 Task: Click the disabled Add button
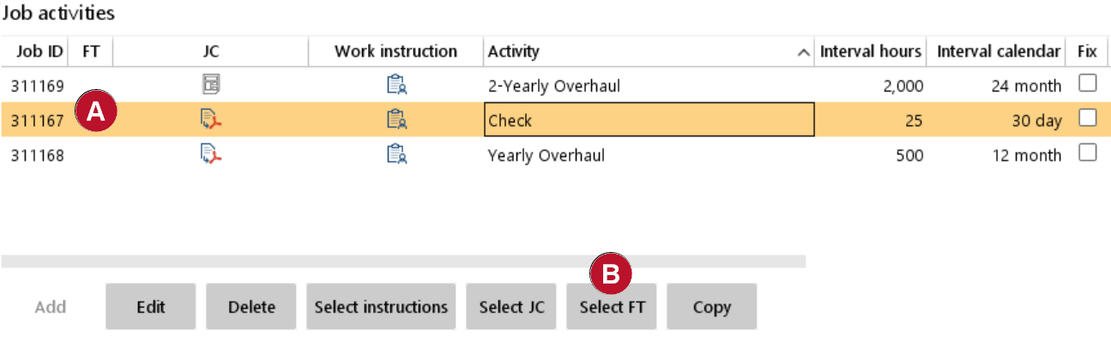tap(51, 307)
